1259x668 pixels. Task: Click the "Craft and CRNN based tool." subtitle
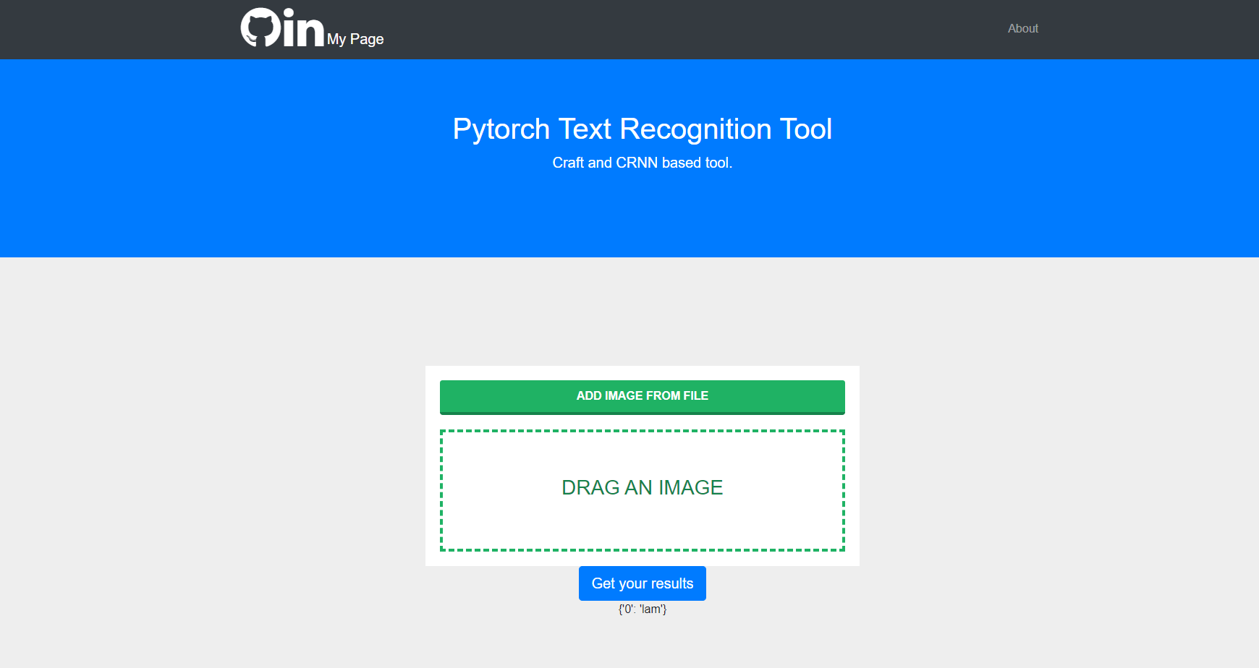click(642, 163)
